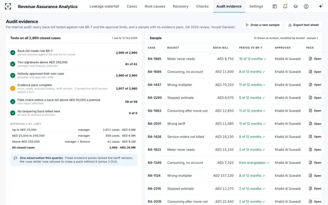Open evidence pack for RA-1447
Viewport: 328px width, 205px height.
tap(315, 85)
